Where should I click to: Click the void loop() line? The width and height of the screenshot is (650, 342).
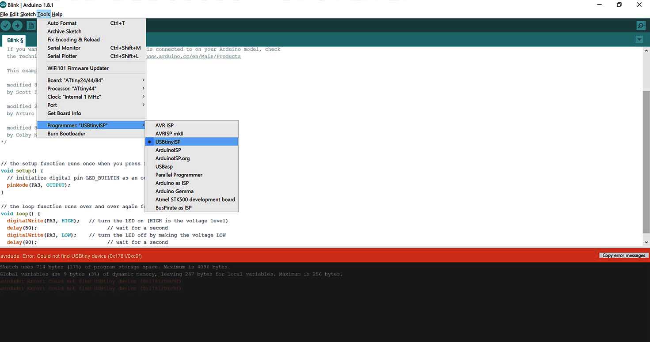(x=20, y=214)
